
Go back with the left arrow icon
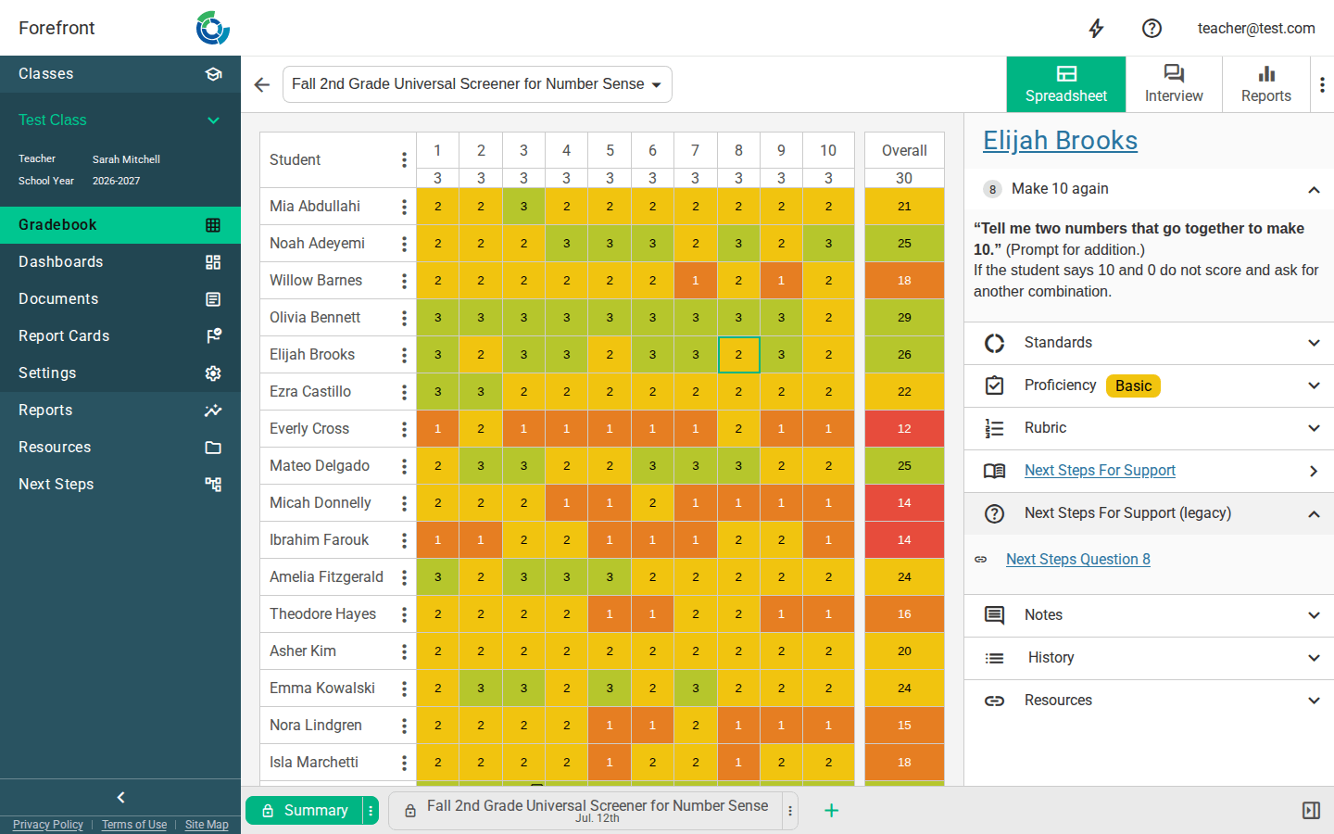[x=262, y=85]
